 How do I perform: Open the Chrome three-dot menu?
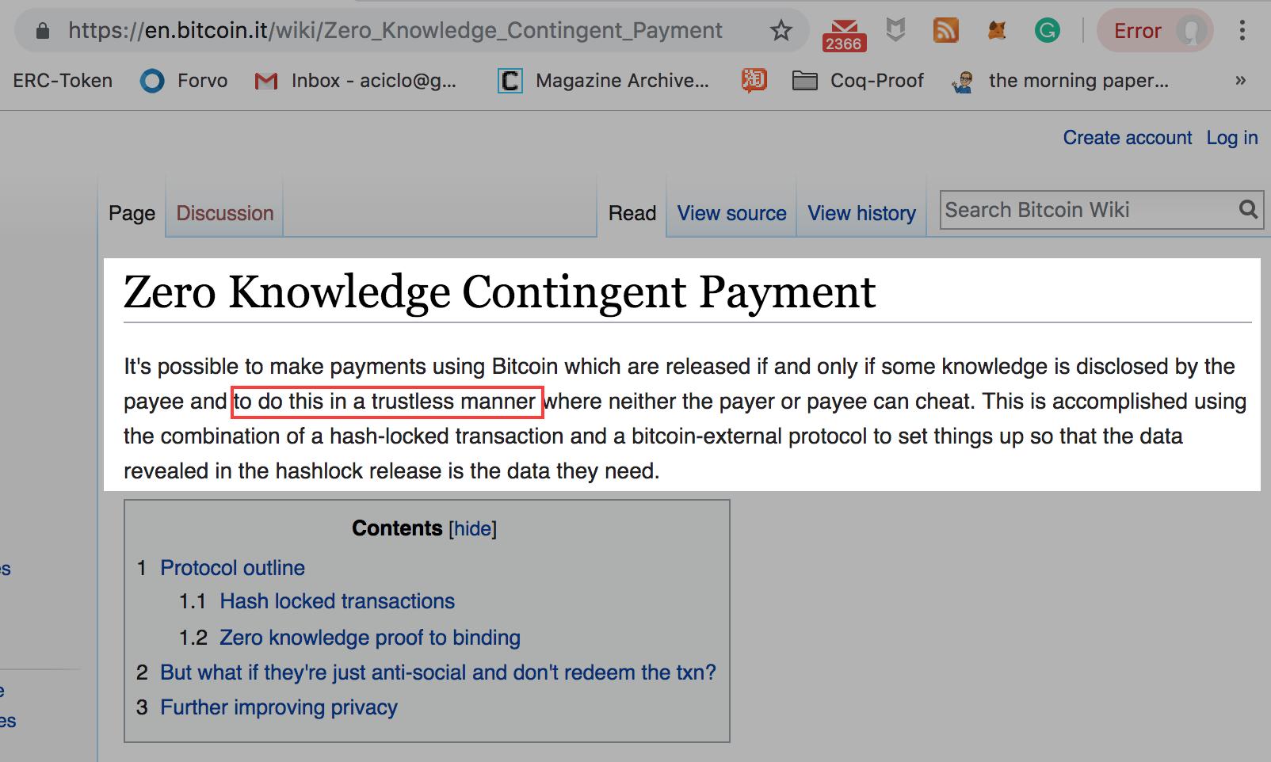click(x=1242, y=31)
